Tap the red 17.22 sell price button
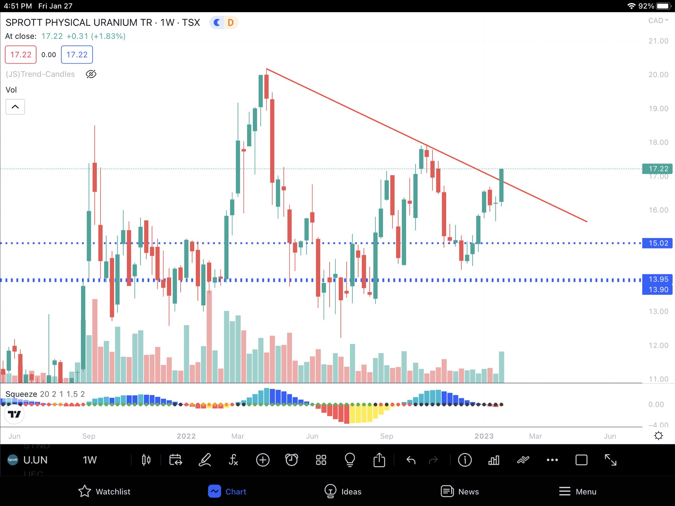Image resolution: width=675 pixels, height=506 pixels. (x=21, y=55)
